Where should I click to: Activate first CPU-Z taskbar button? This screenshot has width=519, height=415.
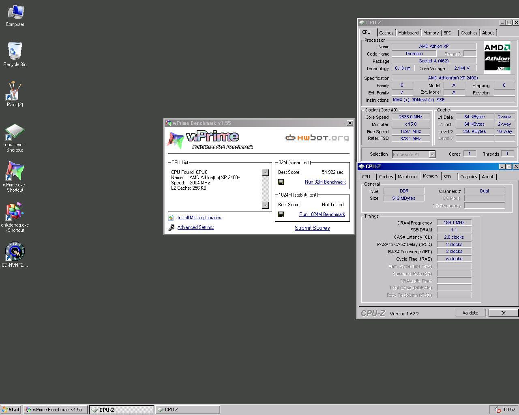point(121,410)
